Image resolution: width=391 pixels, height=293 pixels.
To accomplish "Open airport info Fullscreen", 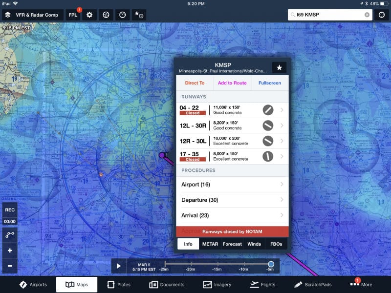I will coord(270,83).
